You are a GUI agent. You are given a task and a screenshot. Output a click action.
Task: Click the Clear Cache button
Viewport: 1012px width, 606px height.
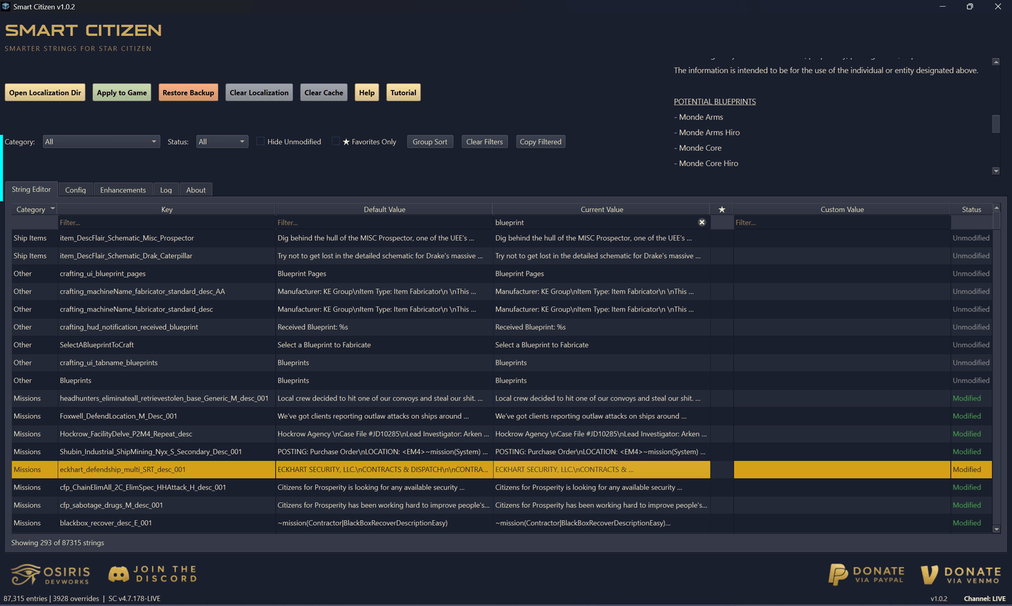(324, 93)
